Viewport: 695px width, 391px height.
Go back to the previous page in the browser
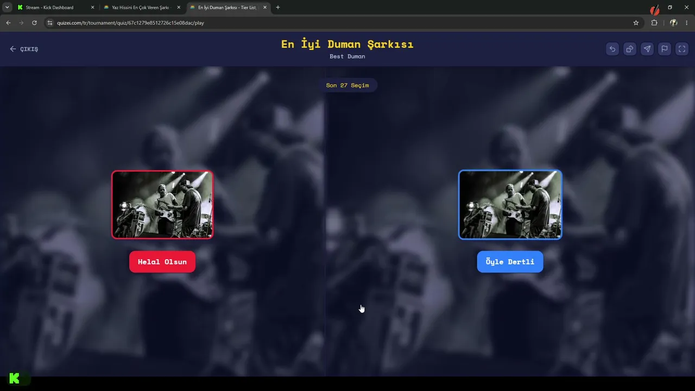[x=8, y=23]
